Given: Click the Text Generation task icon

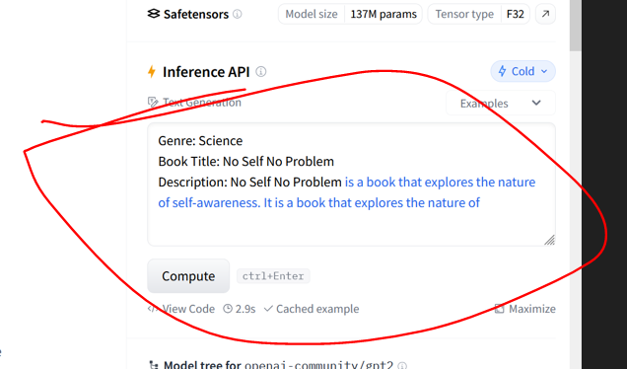Looking at the screenshot, I should click(x=153, y=102).
